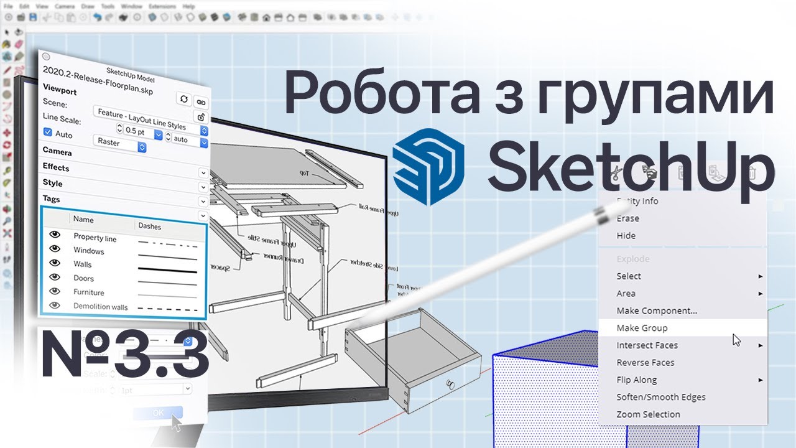Click the refresh model reference button
796x448 pixels.
click(x=184, y=99)
